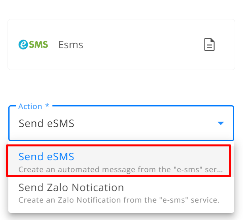Click the truncated "e-sms ser..." description ending
The height and width of the screenshot is (220, 243).
(198, 169)
